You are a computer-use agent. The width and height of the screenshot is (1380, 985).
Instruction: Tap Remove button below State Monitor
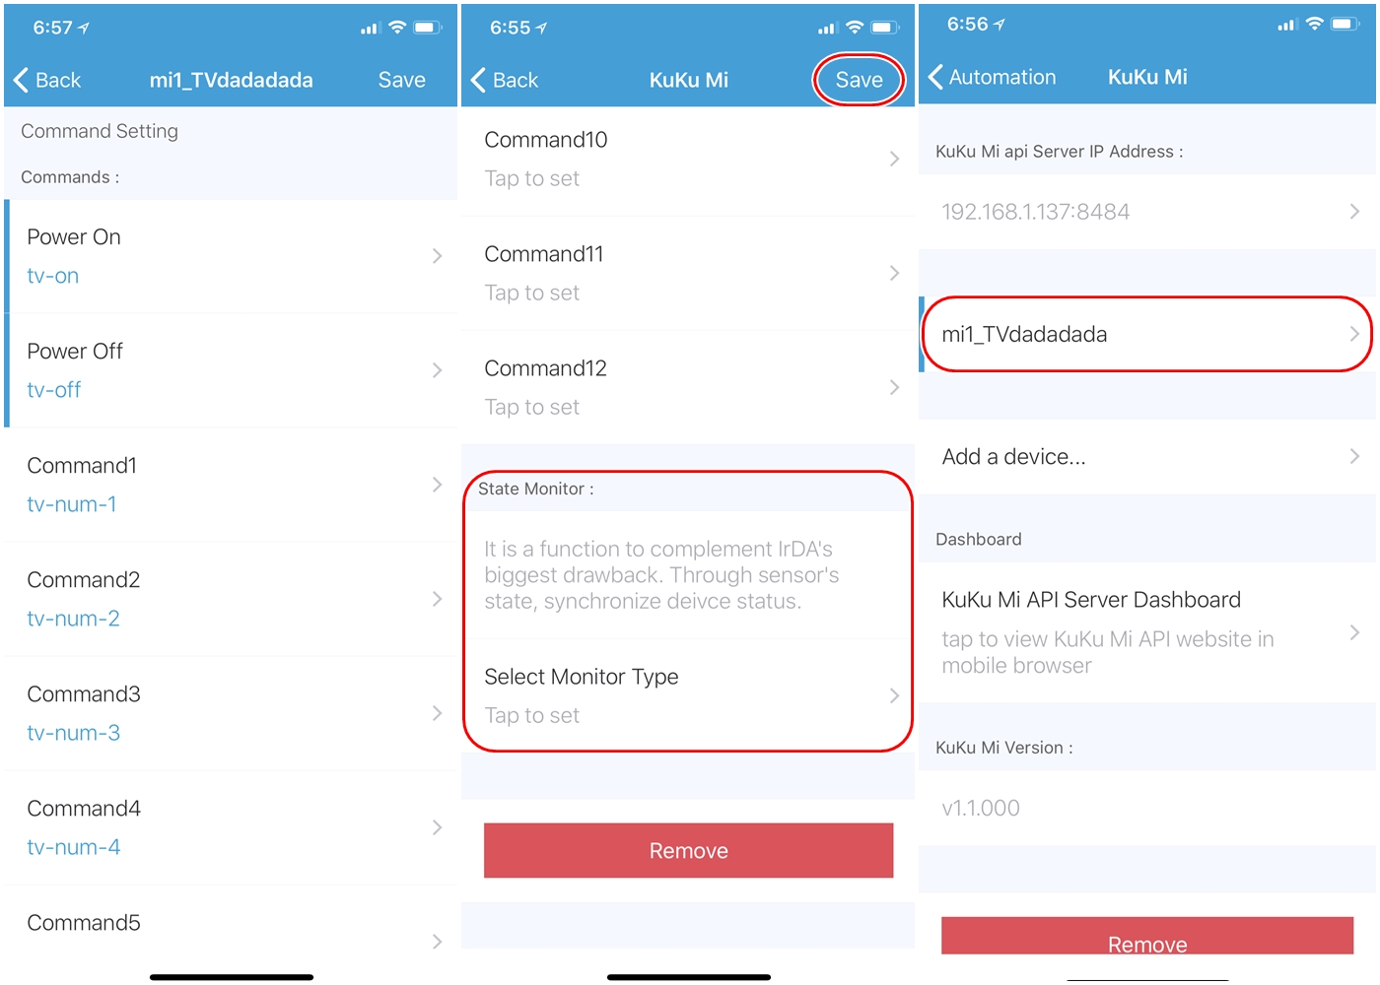688,850
